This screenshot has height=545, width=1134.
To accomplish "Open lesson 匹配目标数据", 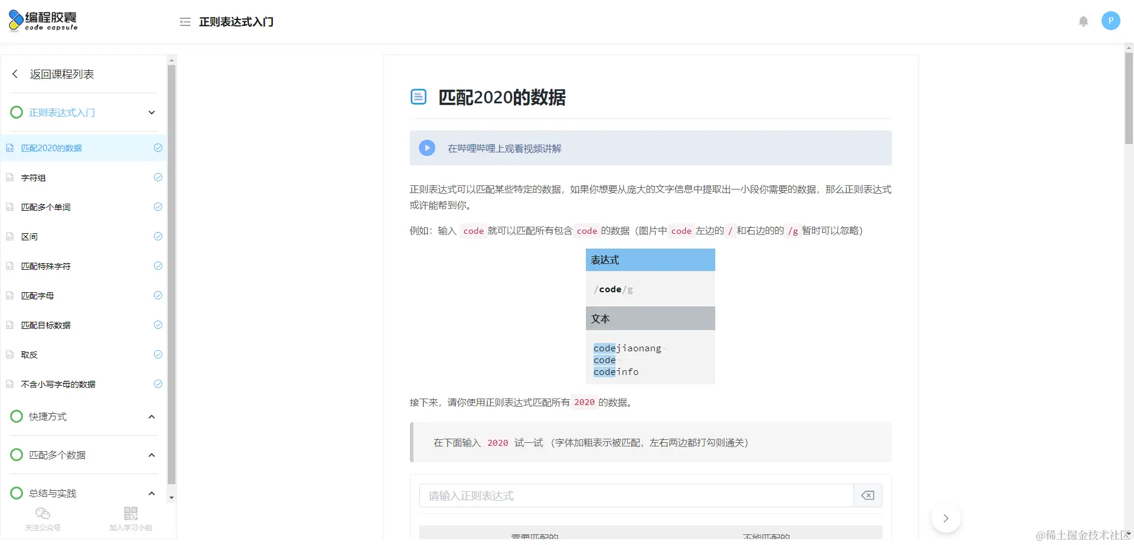I will (45, 325).
